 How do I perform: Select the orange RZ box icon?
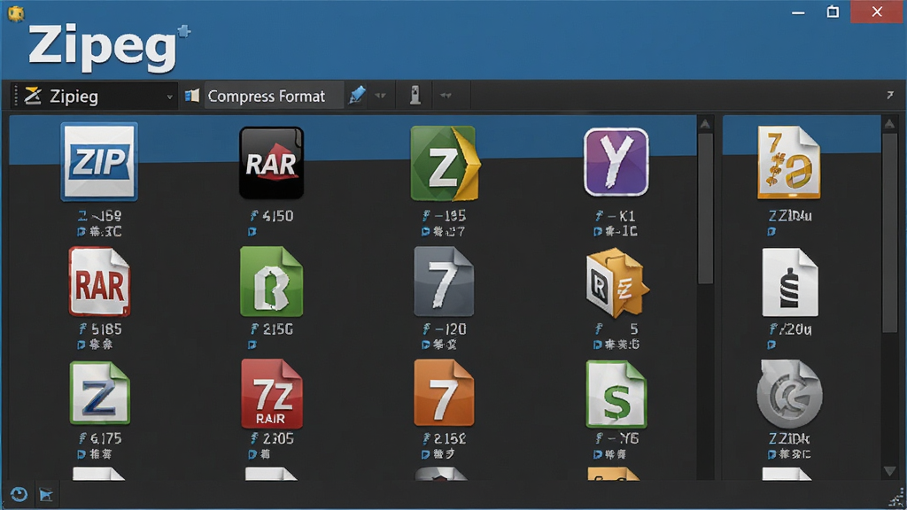617,282
